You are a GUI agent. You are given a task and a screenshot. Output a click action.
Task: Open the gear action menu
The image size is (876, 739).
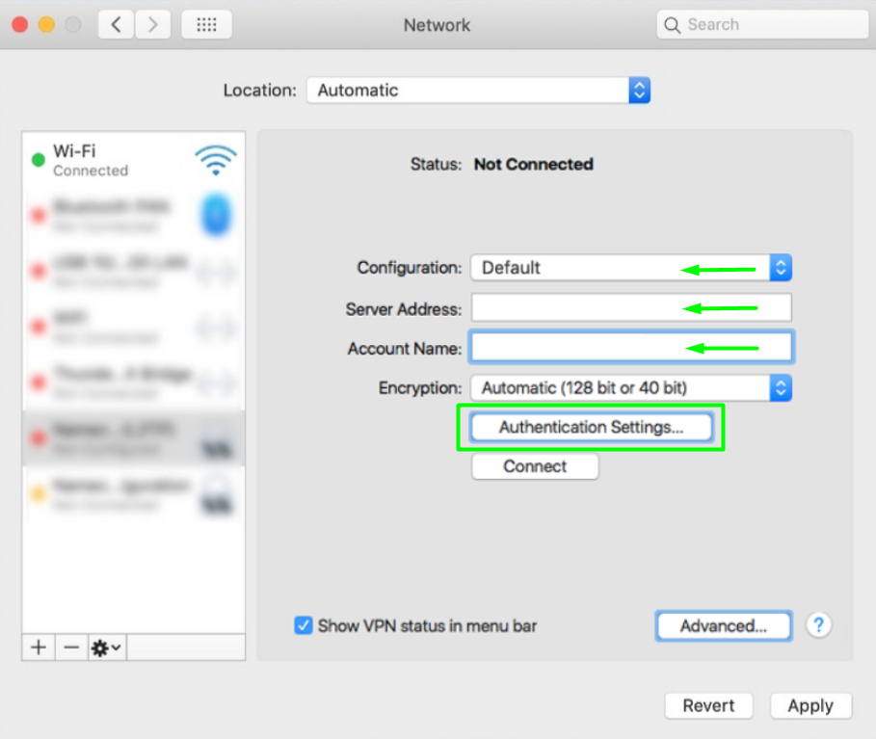click(x=107, y=647)
